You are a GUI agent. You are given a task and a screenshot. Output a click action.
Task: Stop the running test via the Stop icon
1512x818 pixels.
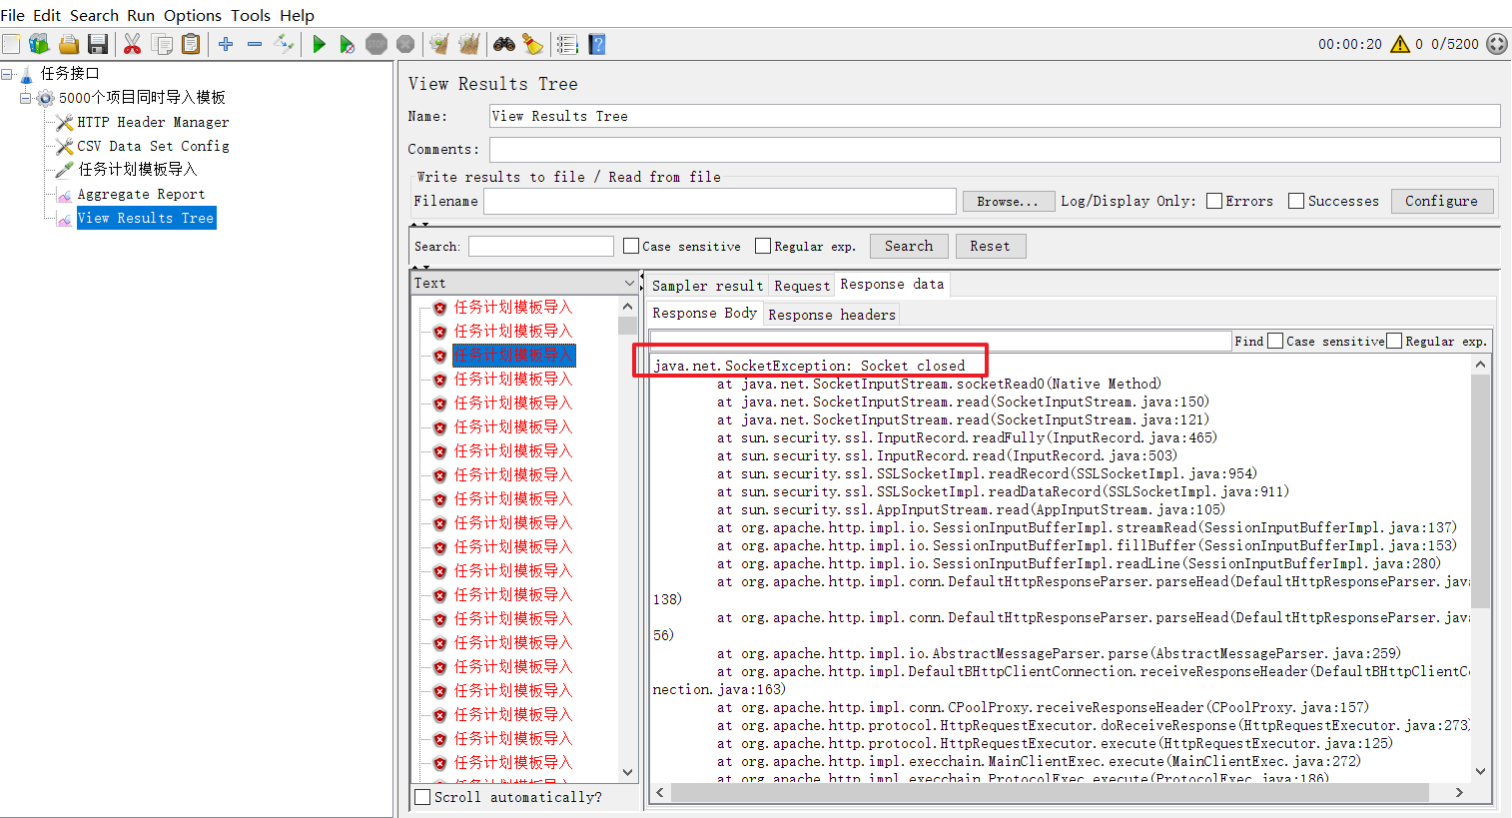coord(376,43)
